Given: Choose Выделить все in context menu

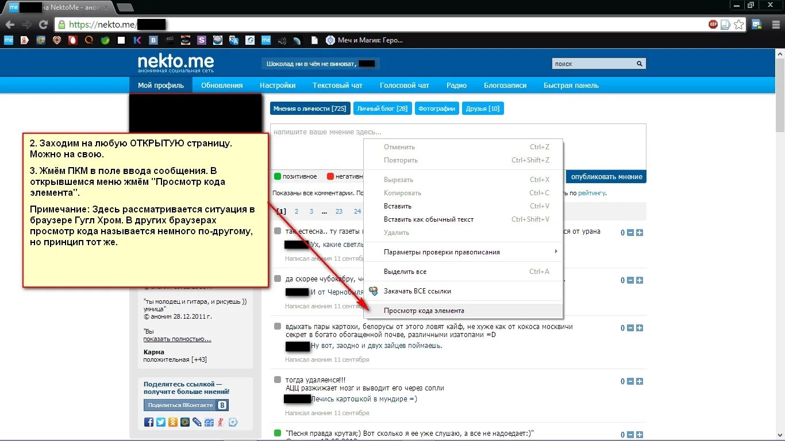Looking at the screenshot, I should 464,272.
